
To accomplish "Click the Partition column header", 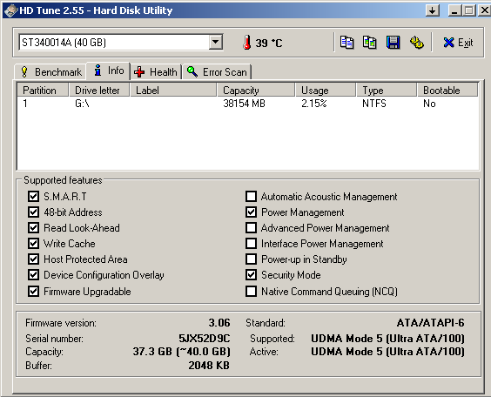I will tap(43, 91).
